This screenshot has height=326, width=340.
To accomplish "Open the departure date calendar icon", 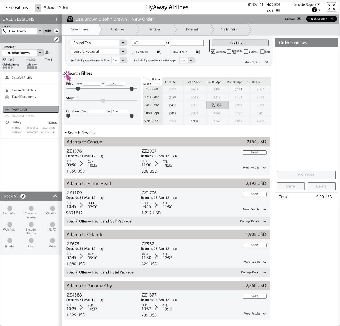I will [x=159, y=52].
